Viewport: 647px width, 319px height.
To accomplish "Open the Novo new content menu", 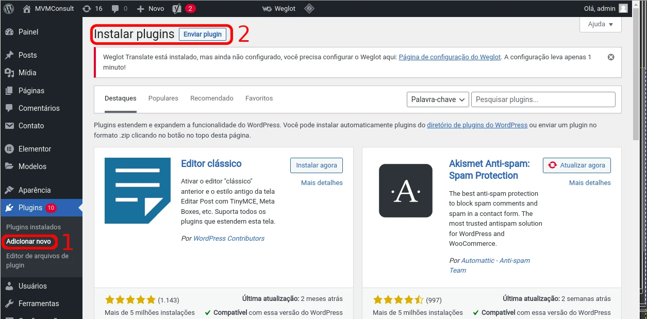I will (151, 8).
